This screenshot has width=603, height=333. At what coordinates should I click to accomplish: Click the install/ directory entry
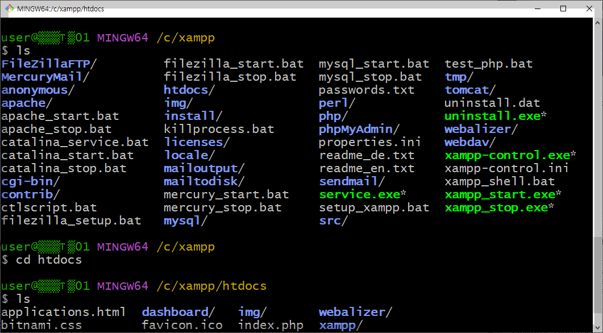pyautogui.click(x=193, y=116)
